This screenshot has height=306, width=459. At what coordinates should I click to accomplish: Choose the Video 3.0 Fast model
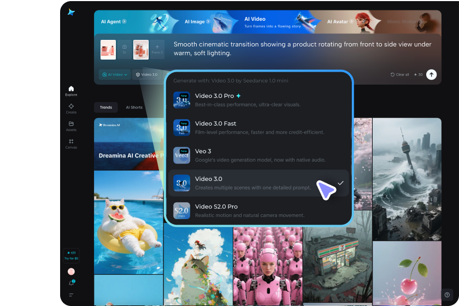(x=259, y=128)
